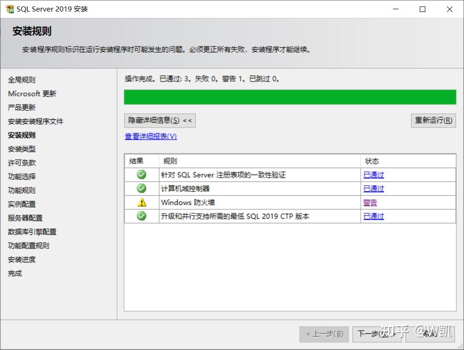
Task: Collapse details with 隐藏详细信息(S) button
Action: pyautogui.click(x=160, y=120)
